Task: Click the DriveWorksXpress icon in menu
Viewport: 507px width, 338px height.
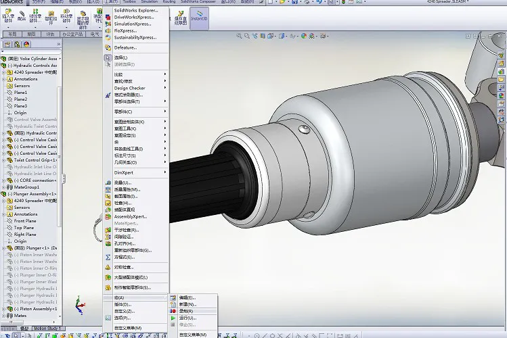Action: point(108,17)
